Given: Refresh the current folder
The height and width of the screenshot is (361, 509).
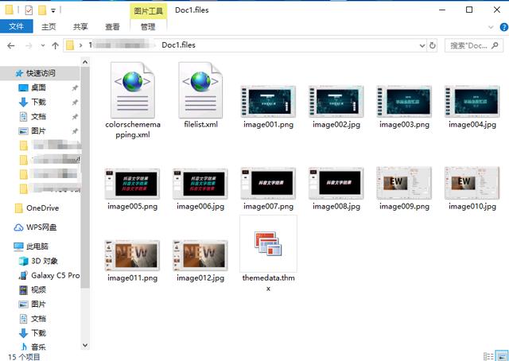Looking at the screenshot, I should click(x=433, y=45).
